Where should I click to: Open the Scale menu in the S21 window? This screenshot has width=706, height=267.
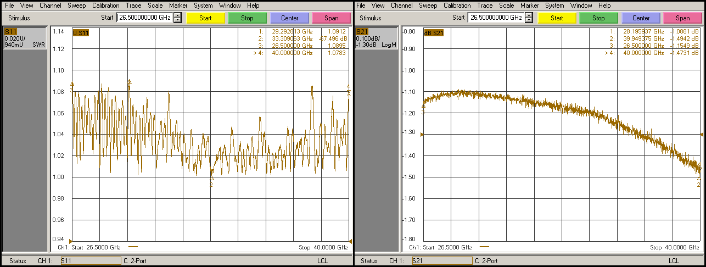(x=507, y=5)
